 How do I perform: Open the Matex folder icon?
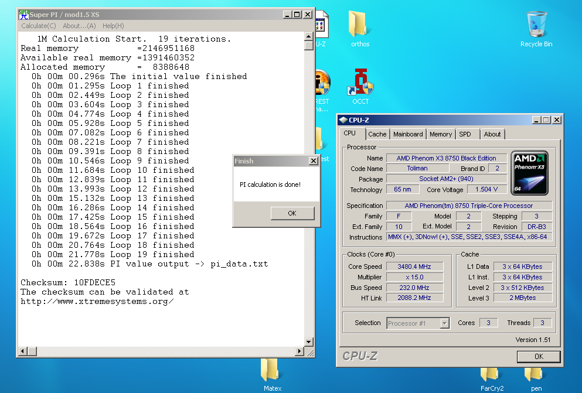272,375
